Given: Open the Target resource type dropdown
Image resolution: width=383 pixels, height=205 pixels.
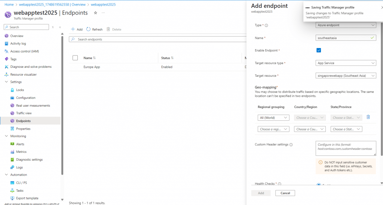Looking at the screenshot, I should pyautogui.click(x=346, y=63).
